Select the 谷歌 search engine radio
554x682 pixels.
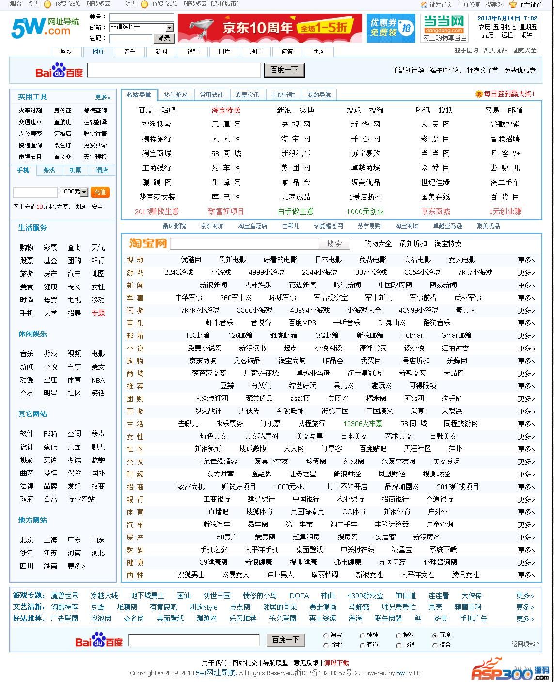[326, 645]
